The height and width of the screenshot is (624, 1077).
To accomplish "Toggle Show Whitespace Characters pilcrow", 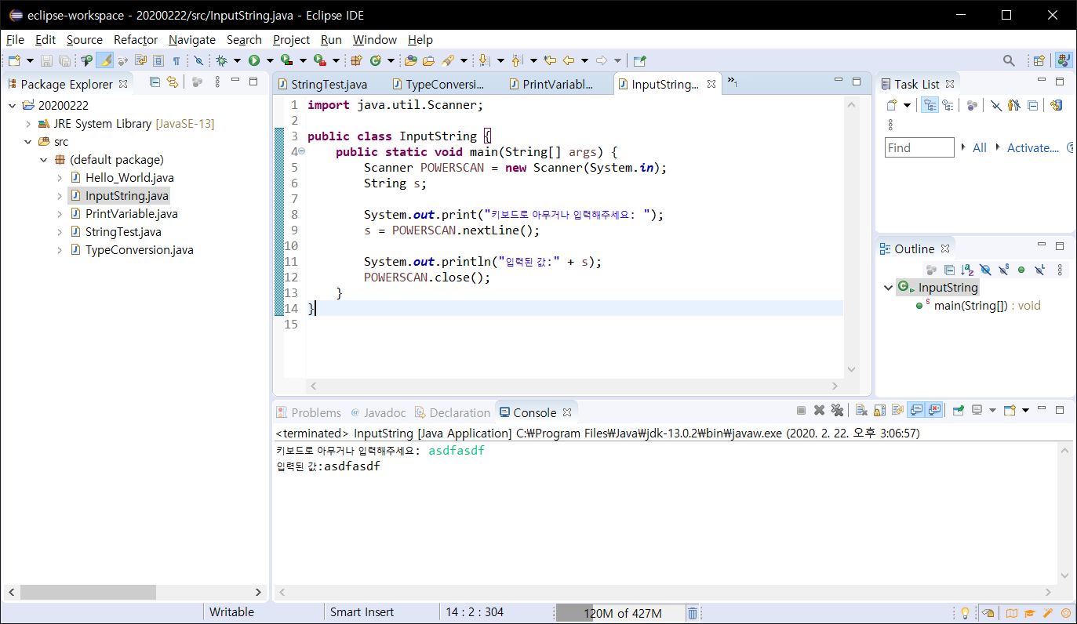I will pyautogui.click(x=176, y=60).
